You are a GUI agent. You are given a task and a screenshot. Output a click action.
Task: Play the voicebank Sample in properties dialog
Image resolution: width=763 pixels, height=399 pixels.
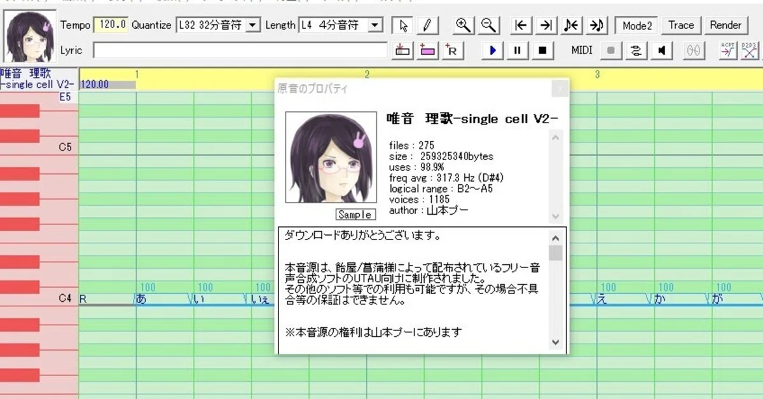pyautogui.click(x=355, y=215)
